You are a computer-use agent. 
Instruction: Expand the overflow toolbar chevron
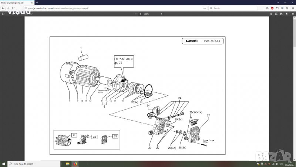(x=287, y=8)
